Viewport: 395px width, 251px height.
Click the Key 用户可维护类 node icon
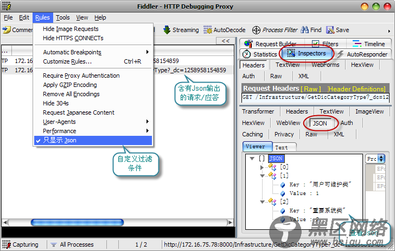[x=283, y=185]
